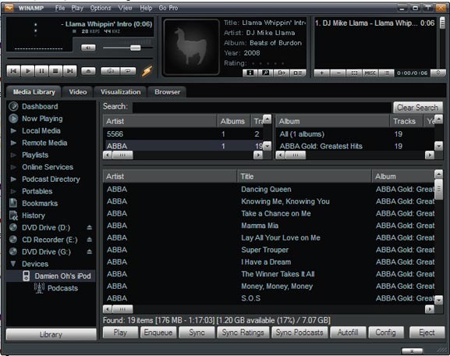The image size is (450, 356).
Task: Expand the Portables tree node
Action: (13, 191)
